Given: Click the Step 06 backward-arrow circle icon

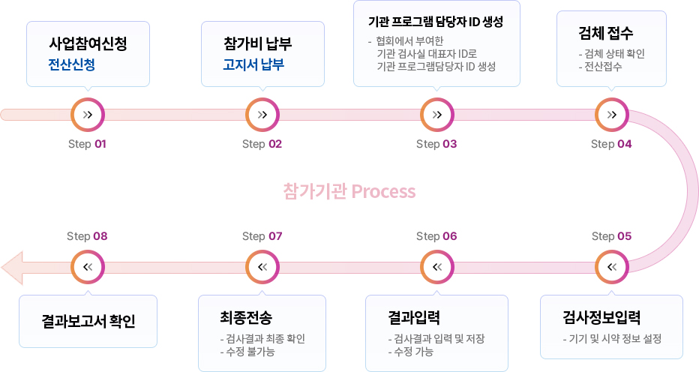Looking at the screenshot, I should [437, 267].
